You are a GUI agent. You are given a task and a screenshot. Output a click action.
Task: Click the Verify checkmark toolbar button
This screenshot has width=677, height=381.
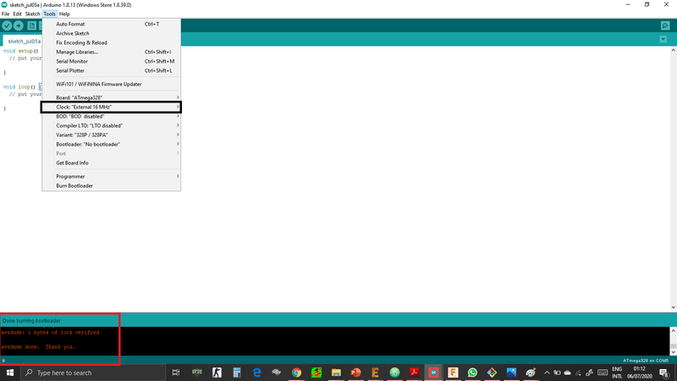(x=7, y=26)
